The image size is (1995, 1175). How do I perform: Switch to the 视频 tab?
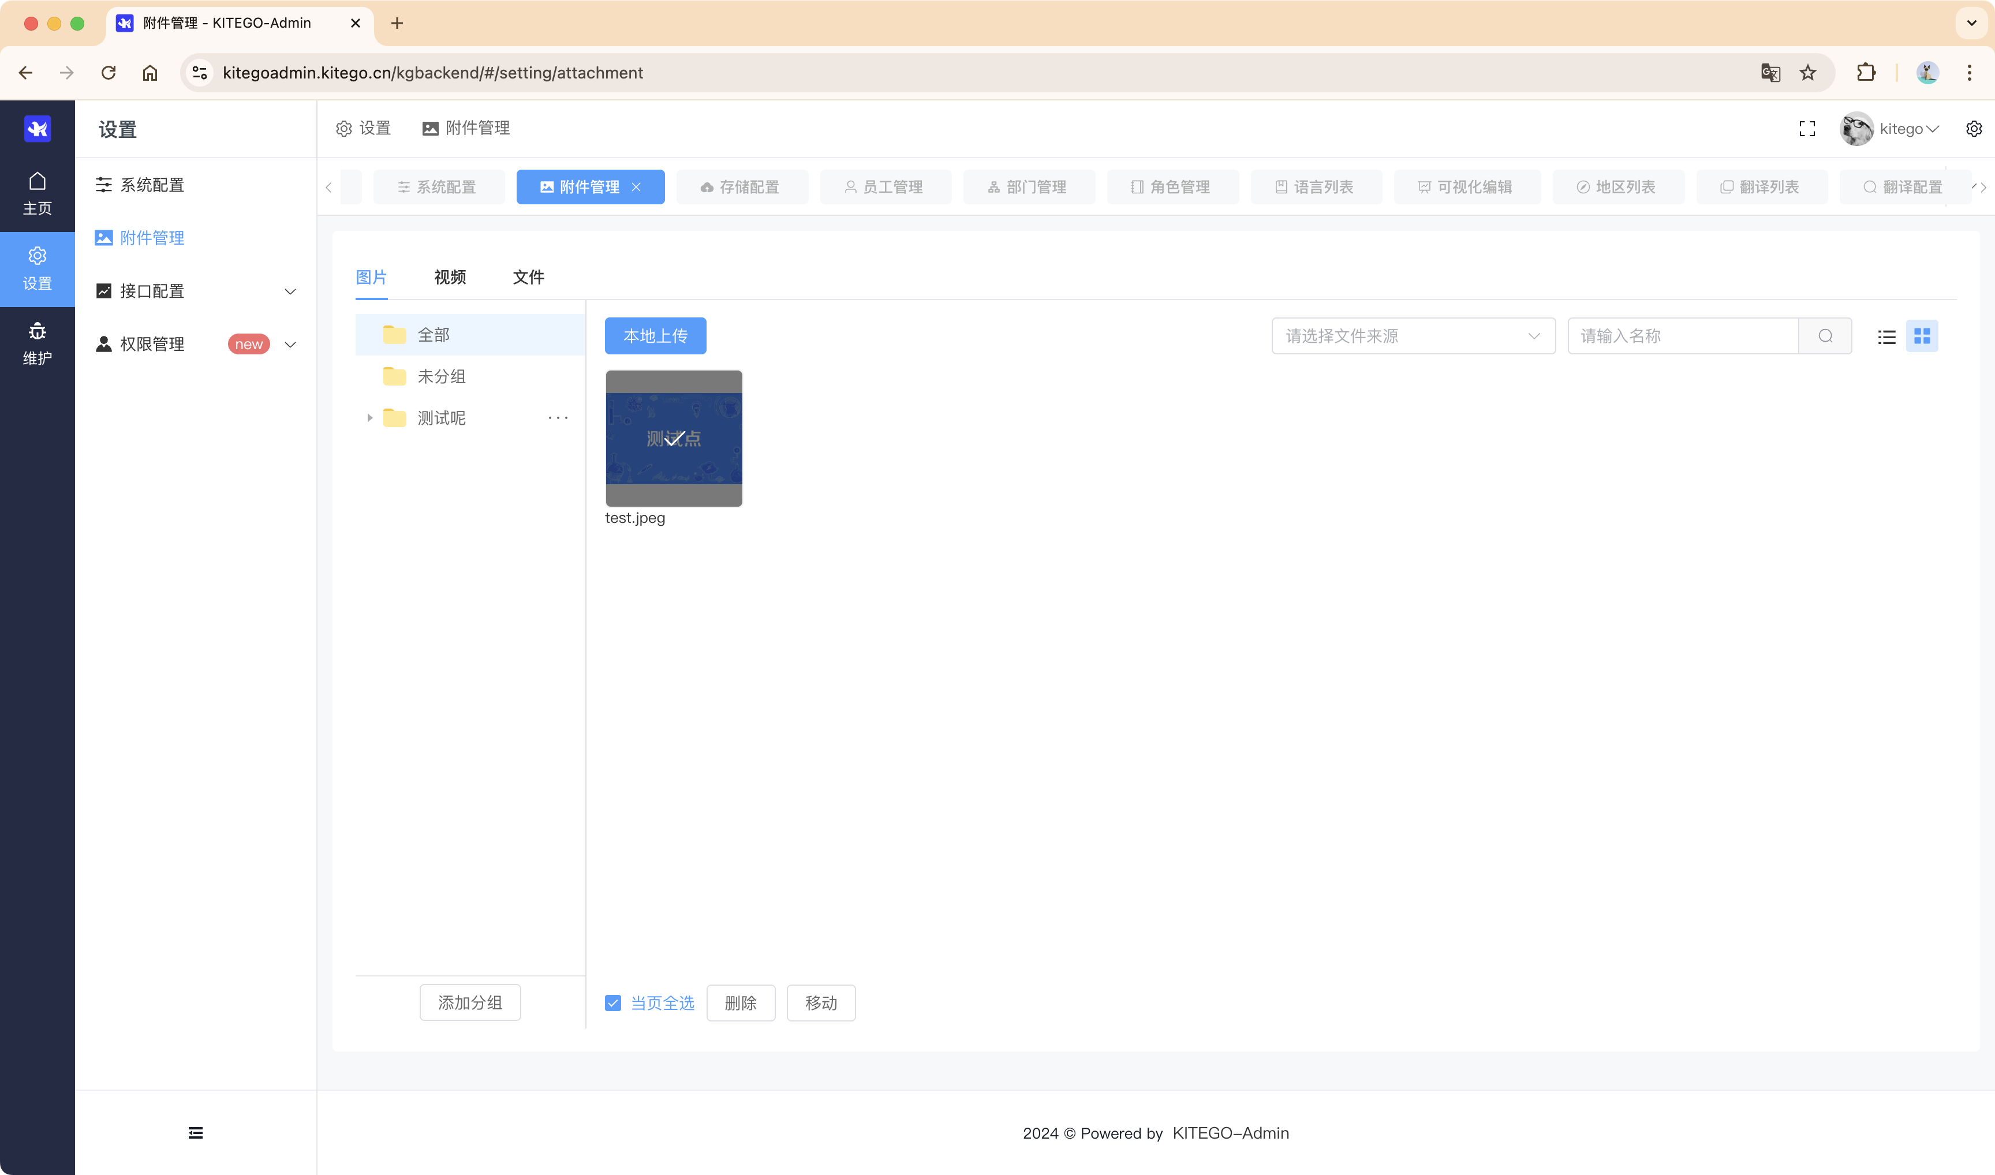coord(450,277)
